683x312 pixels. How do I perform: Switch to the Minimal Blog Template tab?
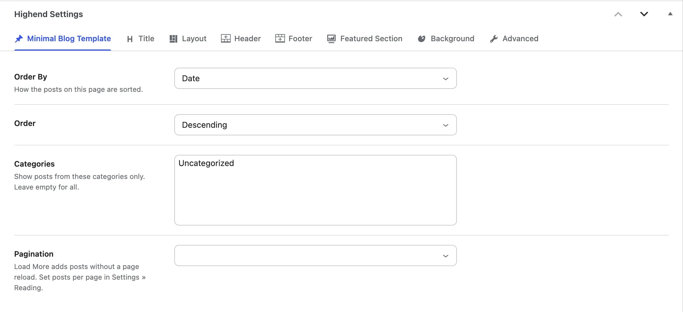63,39
